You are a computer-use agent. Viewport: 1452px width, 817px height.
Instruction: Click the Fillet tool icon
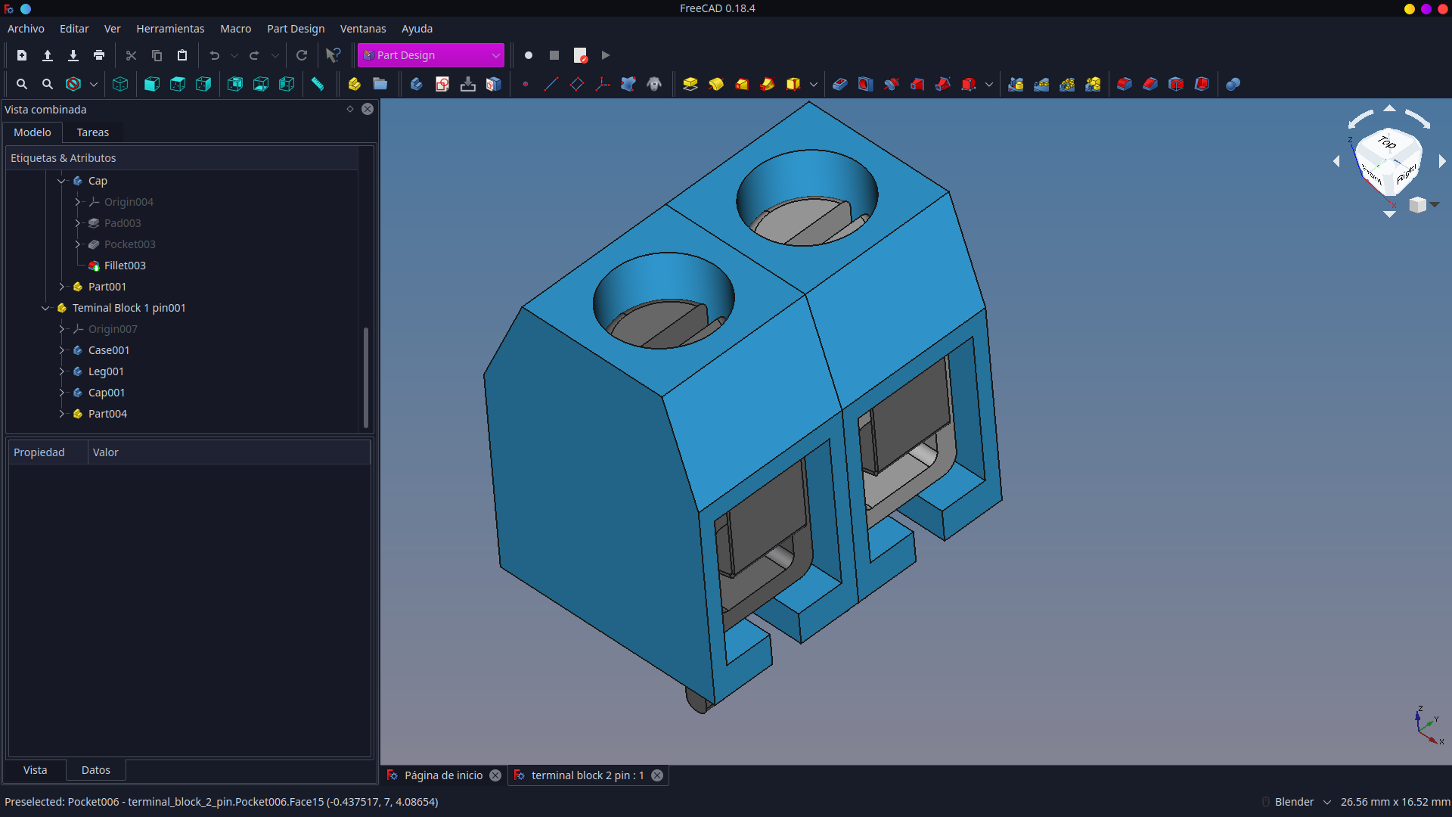[1125, 84]
